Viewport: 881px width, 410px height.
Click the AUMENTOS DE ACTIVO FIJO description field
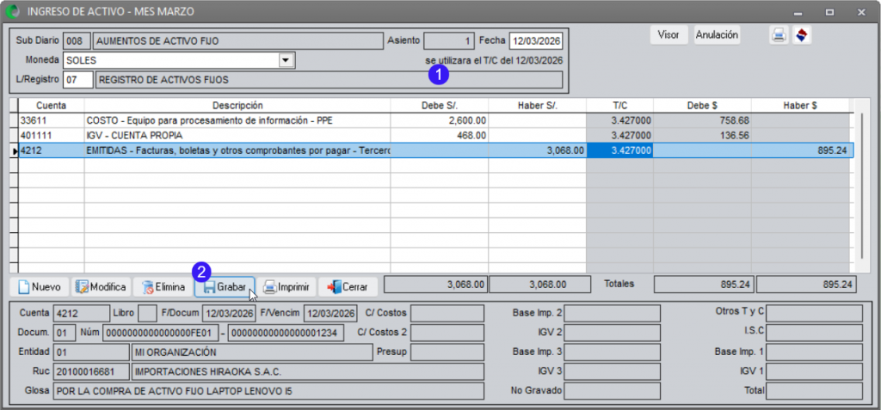click(x=237, y=41)
